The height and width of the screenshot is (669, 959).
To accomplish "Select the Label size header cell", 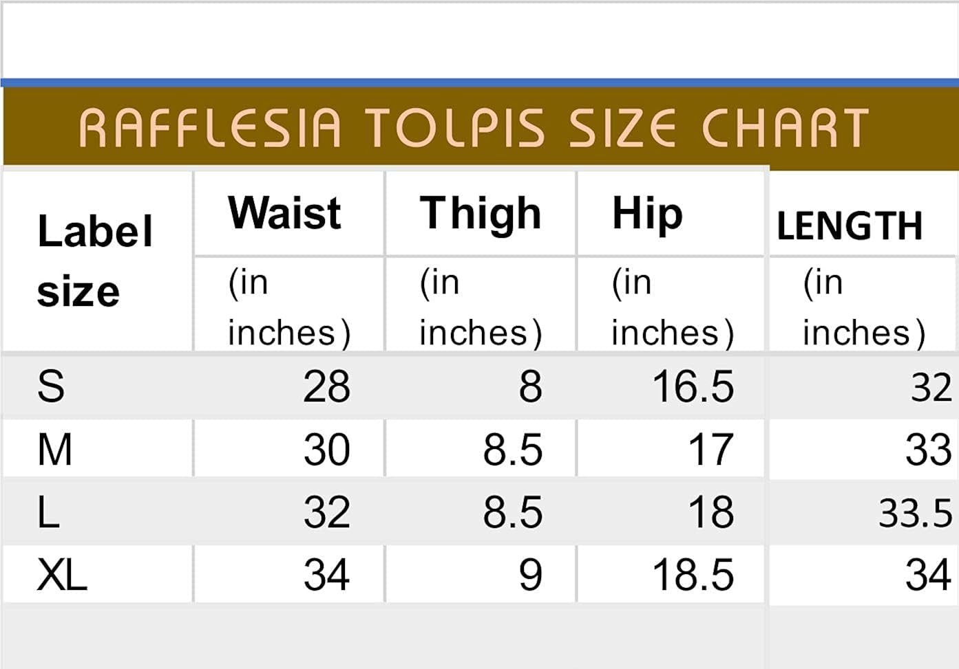I will pyautogui.click(x=95, y=261).
